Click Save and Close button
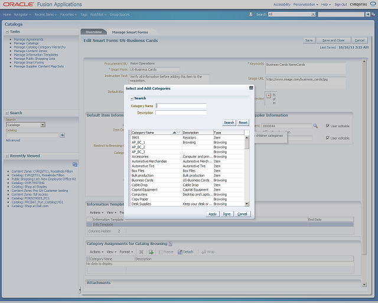The height and width of the screenshot is (303, 378). pos(333,40)
